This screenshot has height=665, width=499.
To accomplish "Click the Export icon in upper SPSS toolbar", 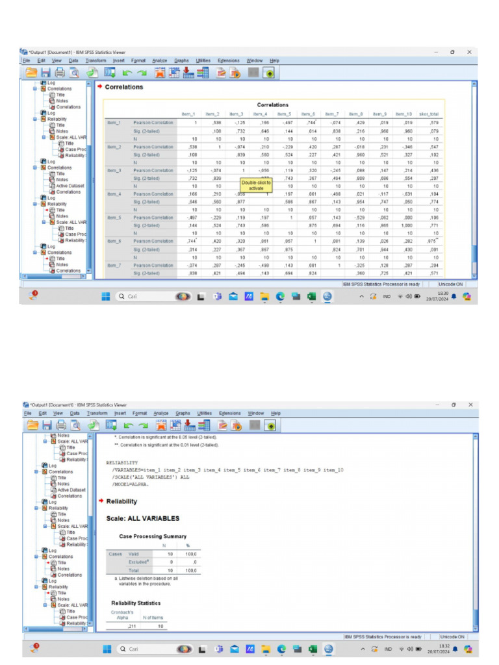I will coord(93,73).
